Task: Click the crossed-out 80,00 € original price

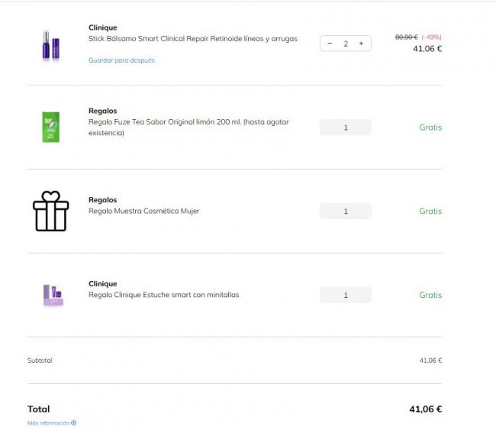Action: [406, 37]
